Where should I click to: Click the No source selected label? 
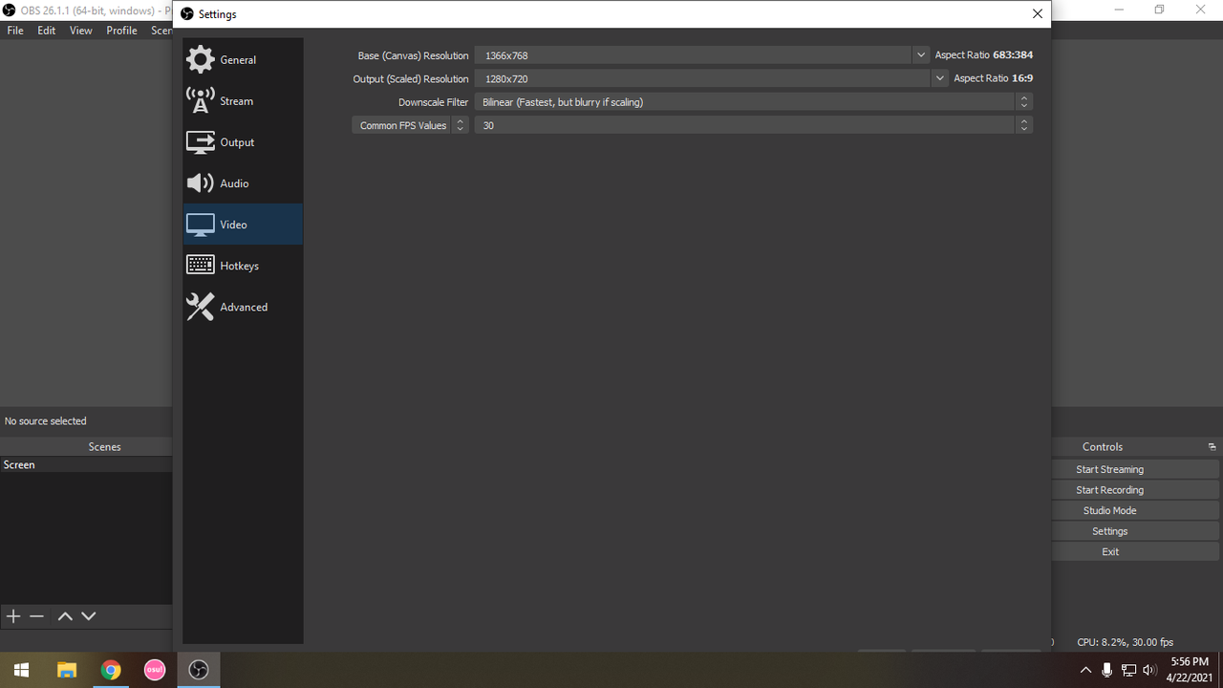(x=46, y=420)
